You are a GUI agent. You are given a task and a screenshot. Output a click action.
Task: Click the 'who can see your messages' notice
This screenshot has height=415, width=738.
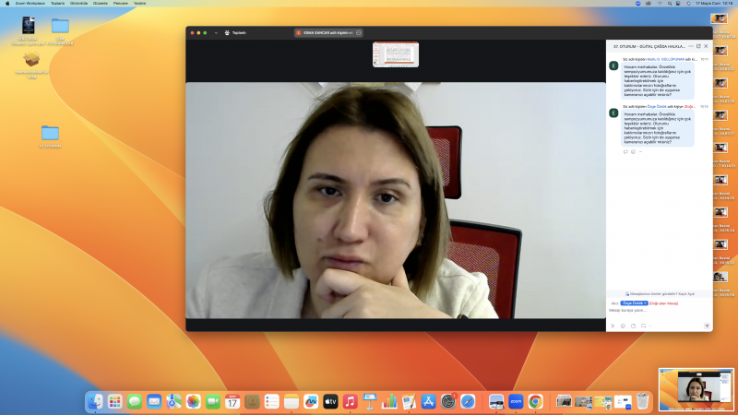point(659,293)
